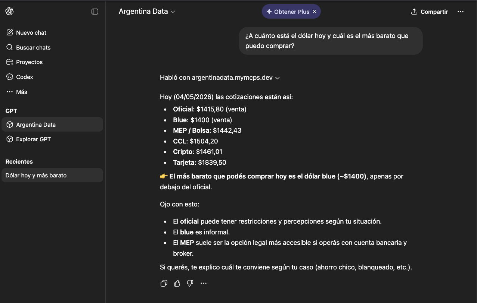Click the Nuevo chat pencil icon
This screenshot has width=477, height=303.
pos(10,32)
